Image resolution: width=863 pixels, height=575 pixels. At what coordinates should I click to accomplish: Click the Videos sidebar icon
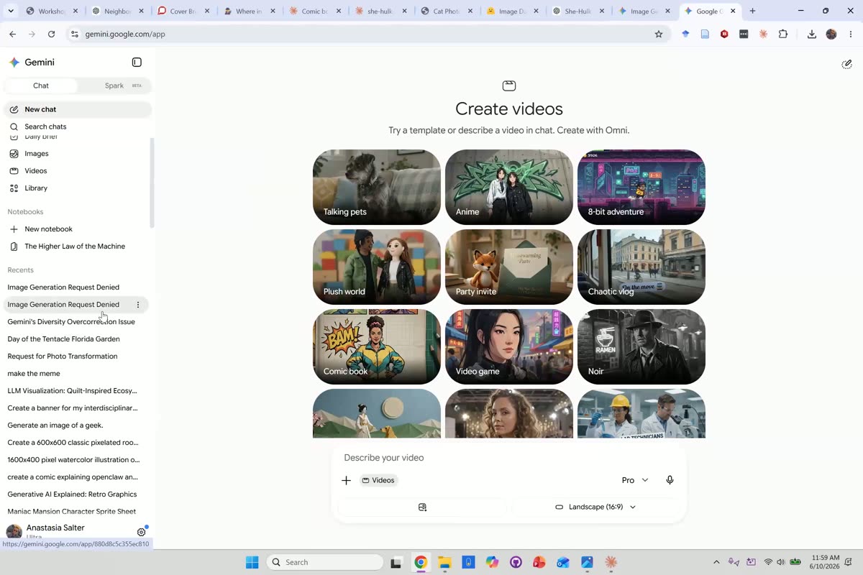pyautogui.click(x=14, y=171)
